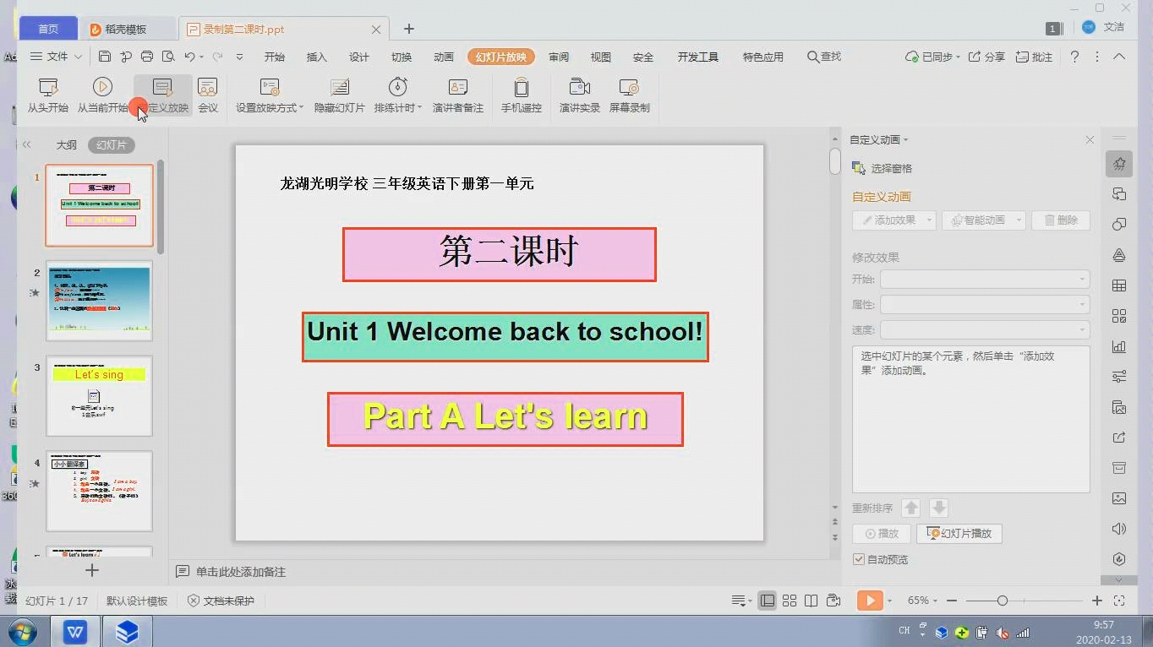Open the 开始 ribbon tab
This screenshot has height=647, width=1153.
coord(274,57)
